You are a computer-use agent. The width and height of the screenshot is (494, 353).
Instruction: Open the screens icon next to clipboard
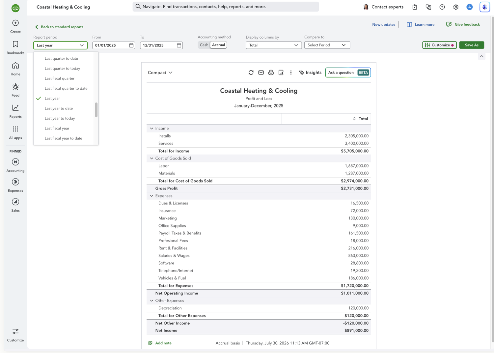tap(428, 7)
